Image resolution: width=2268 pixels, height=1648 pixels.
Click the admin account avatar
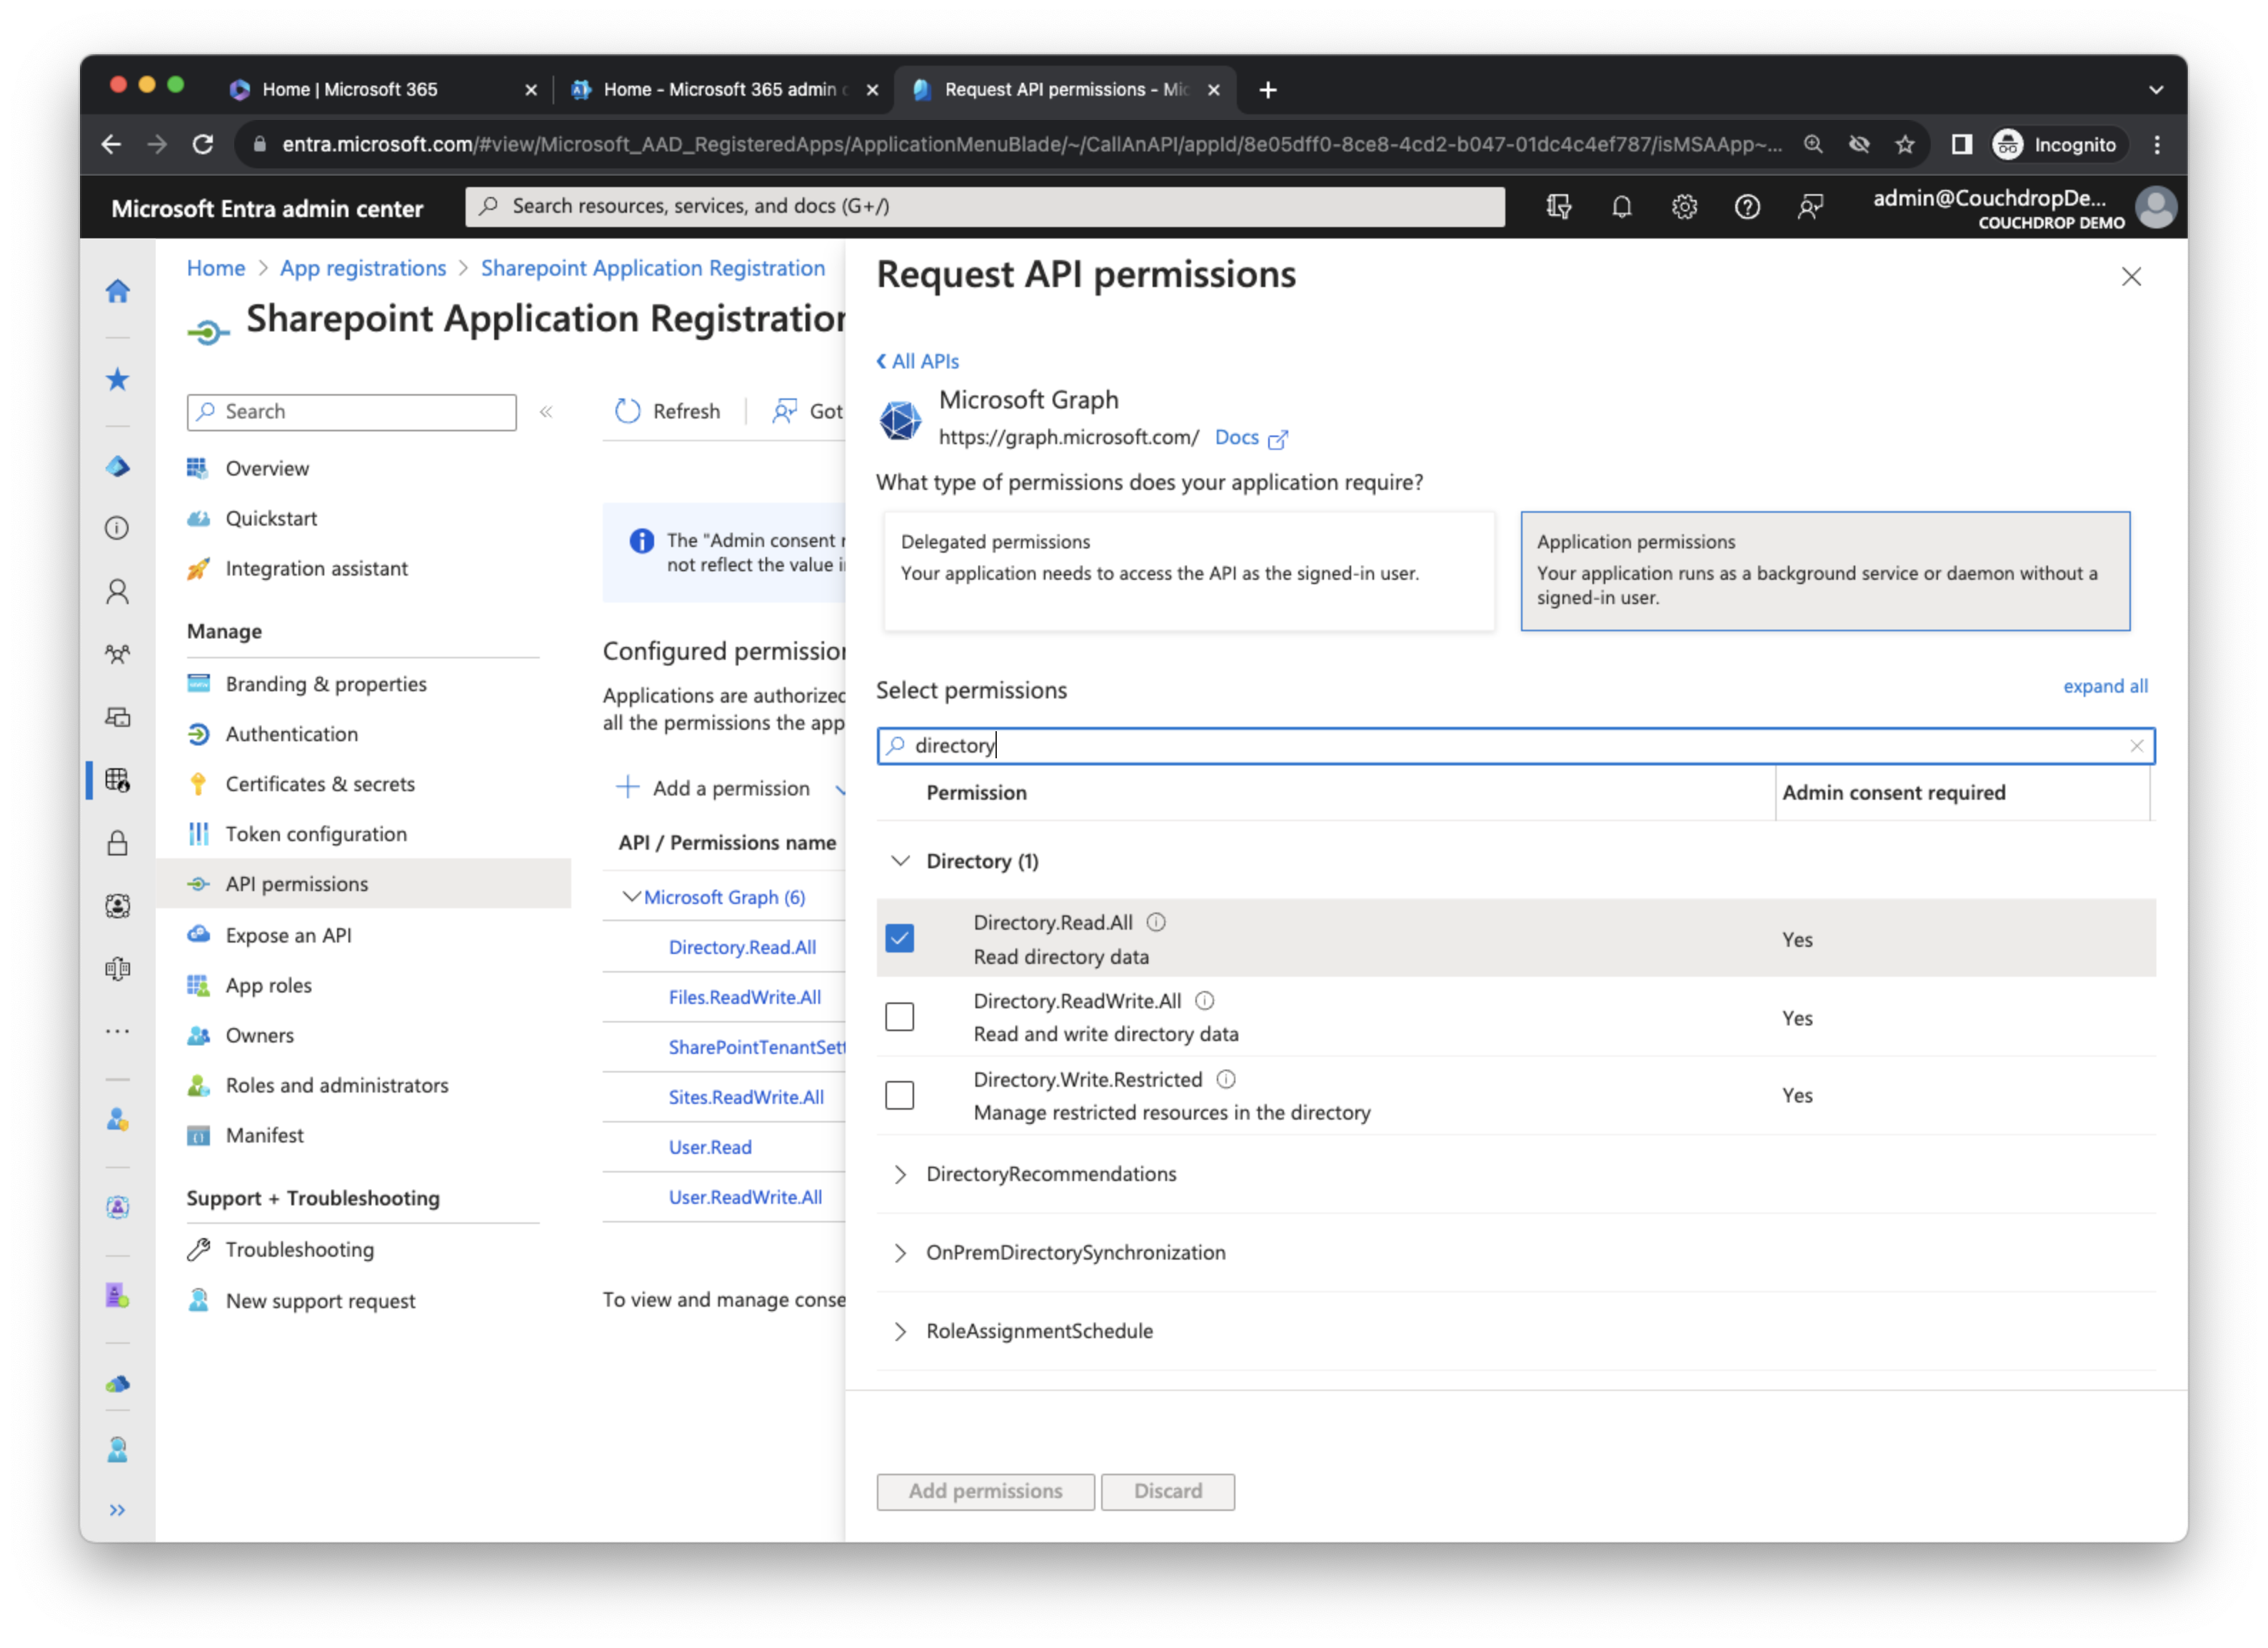pos(2155,208)
